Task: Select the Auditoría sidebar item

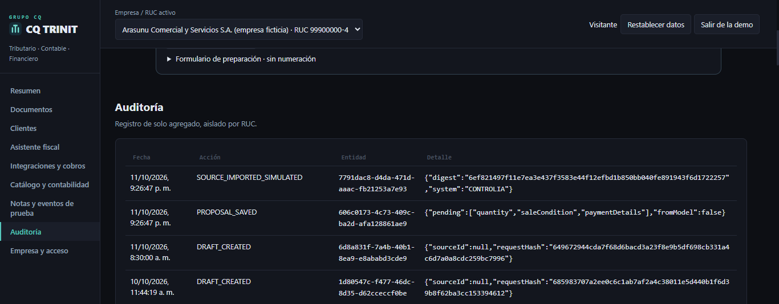Action: (50, 232)
